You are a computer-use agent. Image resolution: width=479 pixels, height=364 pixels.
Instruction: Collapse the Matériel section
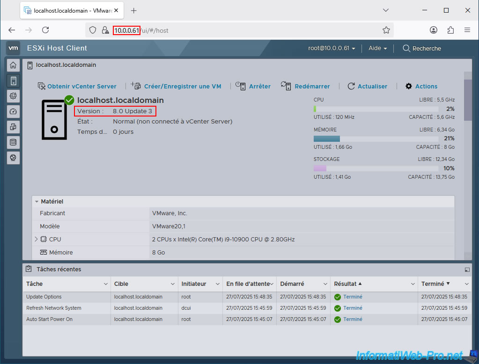click(37, 202)
